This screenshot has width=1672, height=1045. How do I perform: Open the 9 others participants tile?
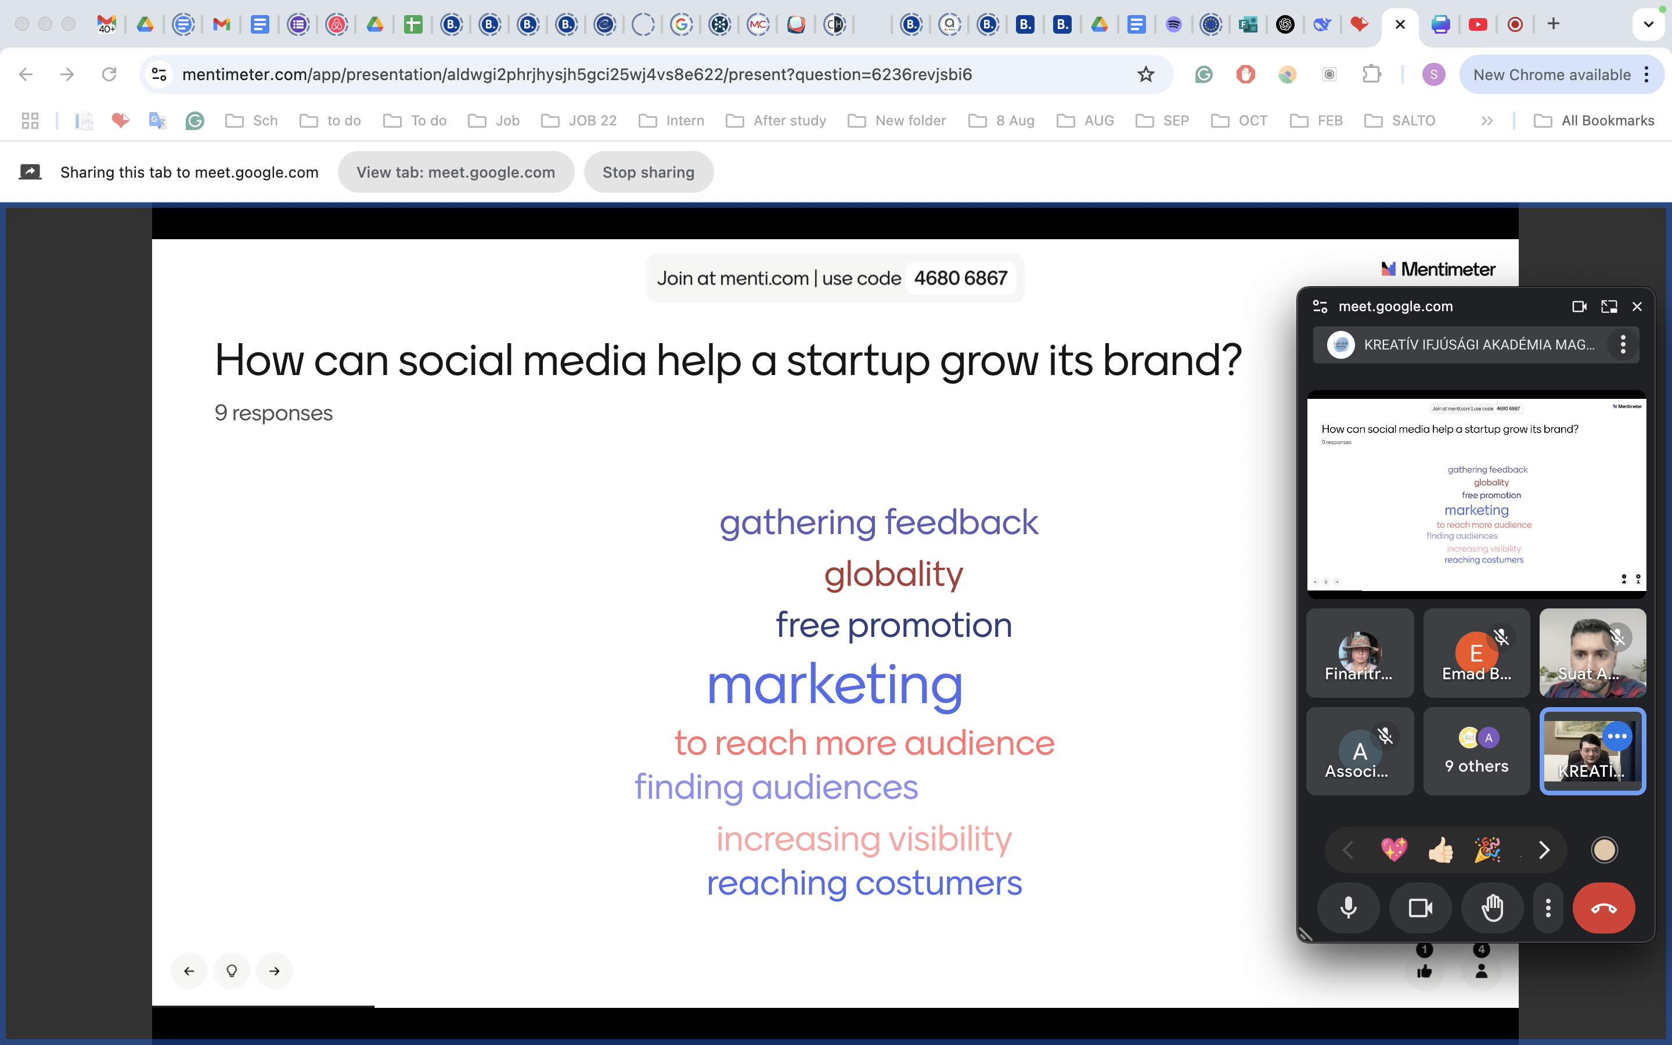1476,751
